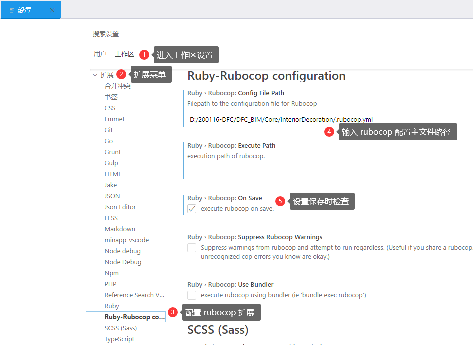Switch to the 工作区 settings tab
Screen dimensions: 473x345
point(124,54)
